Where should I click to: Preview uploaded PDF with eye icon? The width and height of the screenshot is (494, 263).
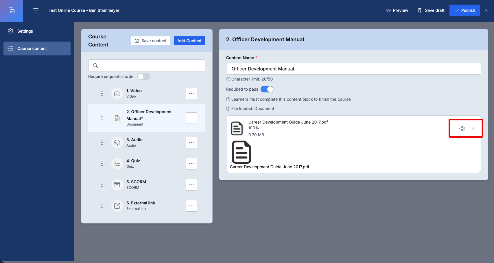pyautogui.click(x=462, y=128)
